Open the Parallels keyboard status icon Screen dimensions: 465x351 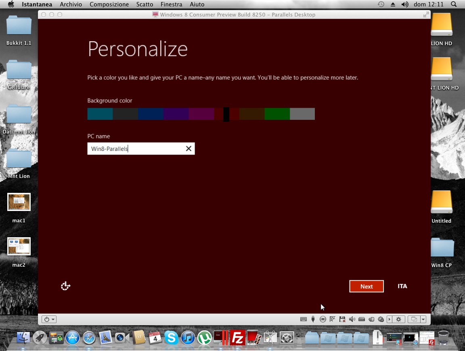304,319
